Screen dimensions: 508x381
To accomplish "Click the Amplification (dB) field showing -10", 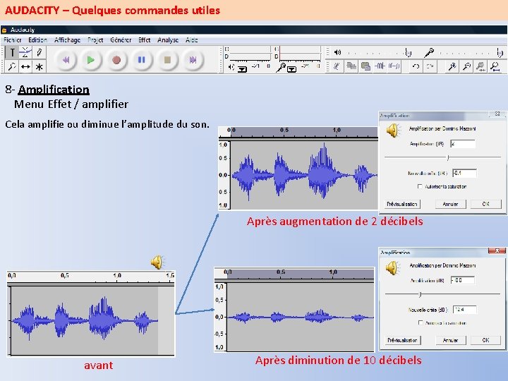I will pos(463,280).
